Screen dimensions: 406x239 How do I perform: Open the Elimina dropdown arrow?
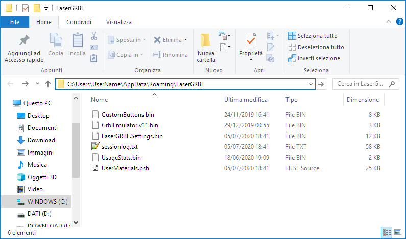(186, 40)
